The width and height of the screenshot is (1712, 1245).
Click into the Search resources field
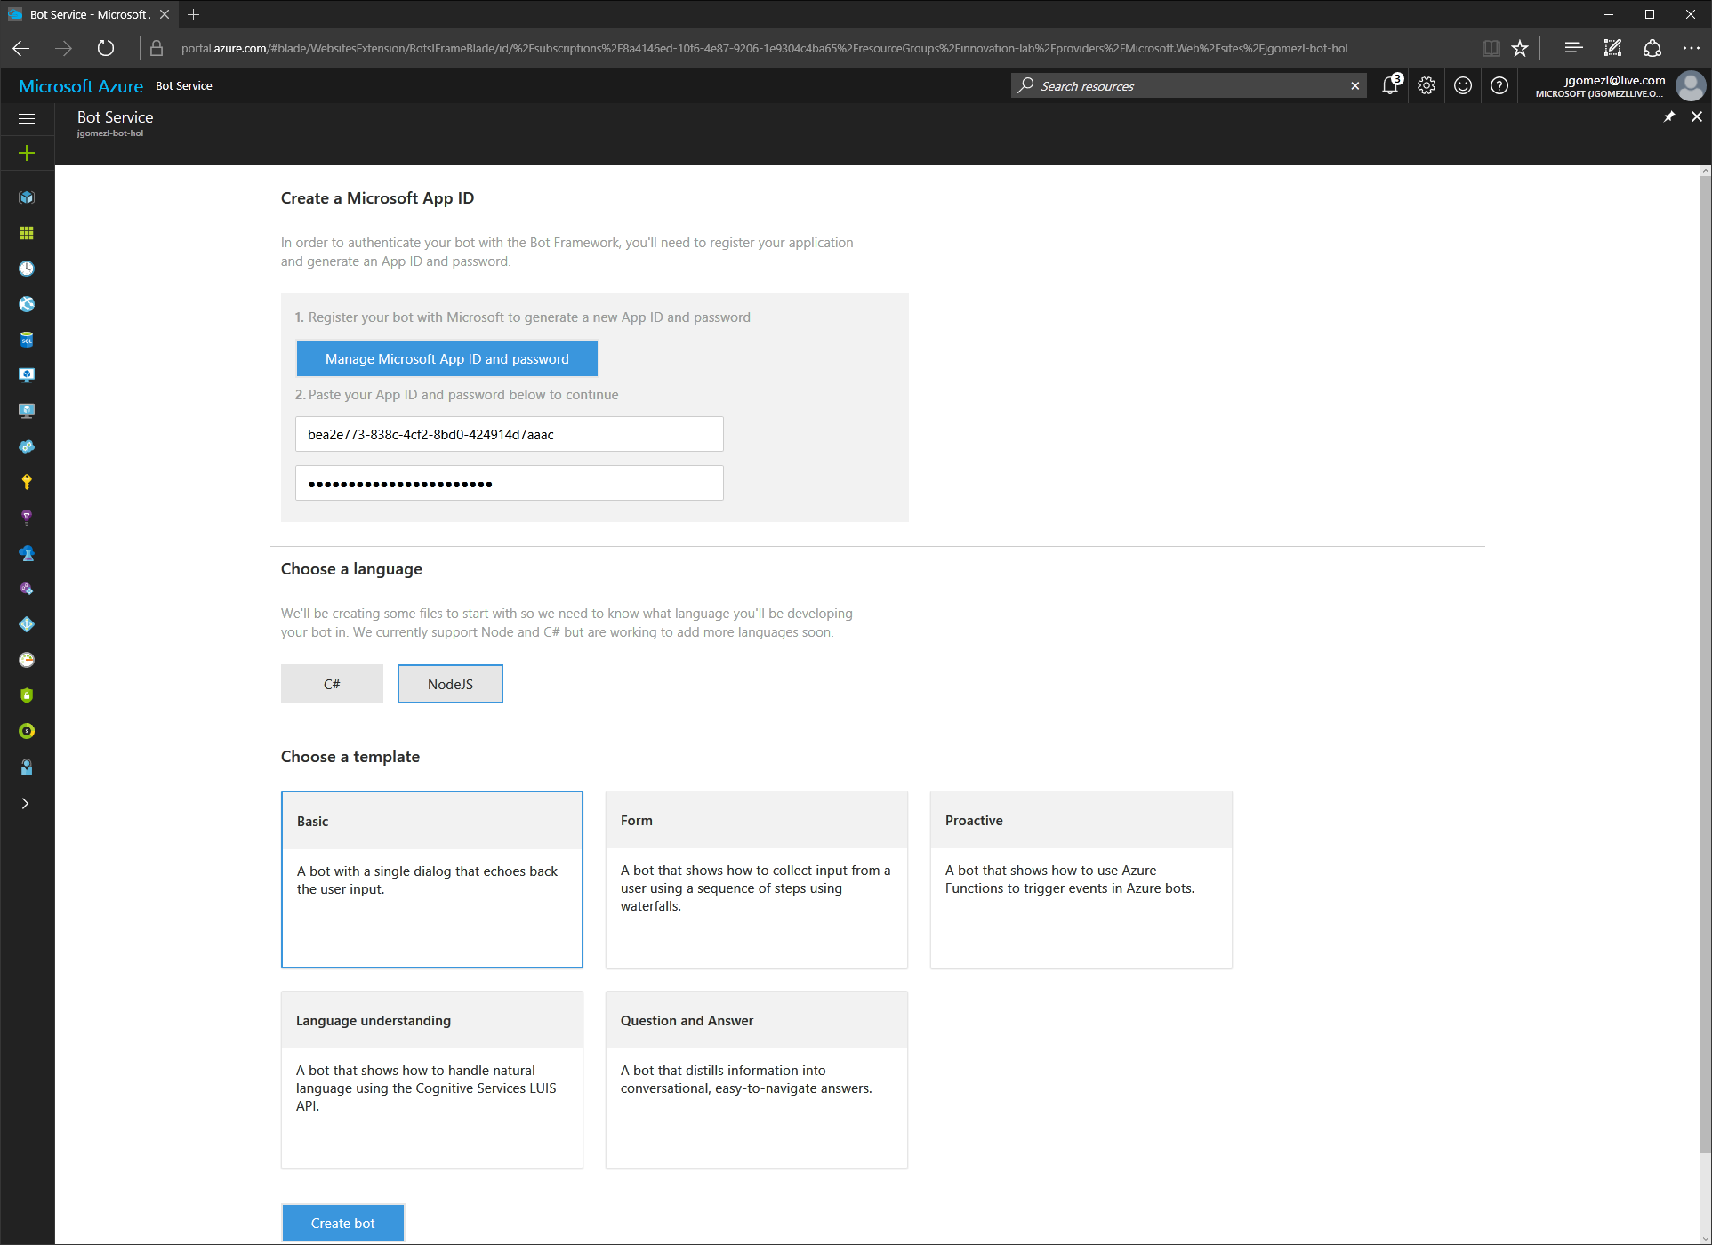[x=1187, y=86]
